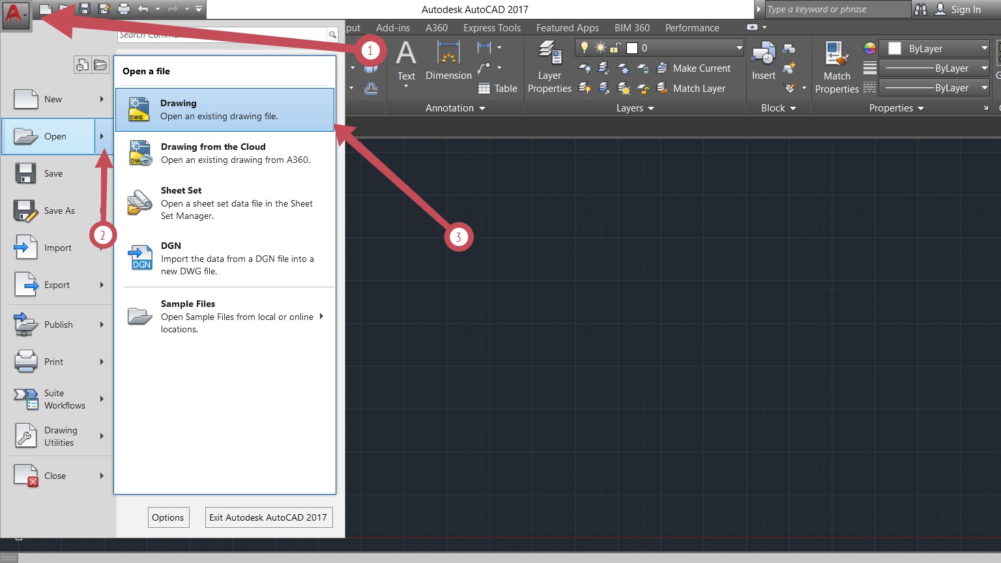Open the Undo history dropdown arrow
This screenshot has height=563, width=1001.
pos(158,9)
